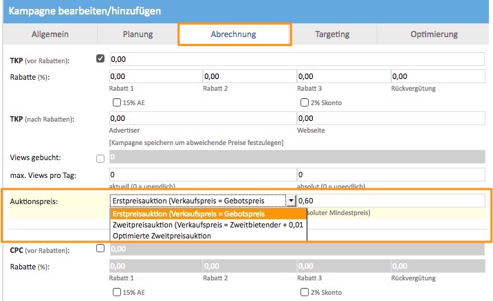
Task: Click the 0,60 auction price field
Action: click(391, 201)
